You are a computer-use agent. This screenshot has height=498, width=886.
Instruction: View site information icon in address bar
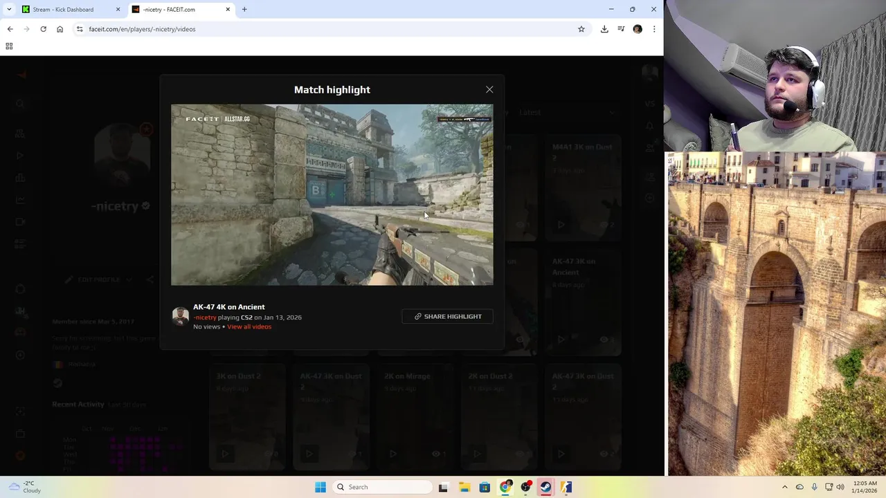(80, 29)
